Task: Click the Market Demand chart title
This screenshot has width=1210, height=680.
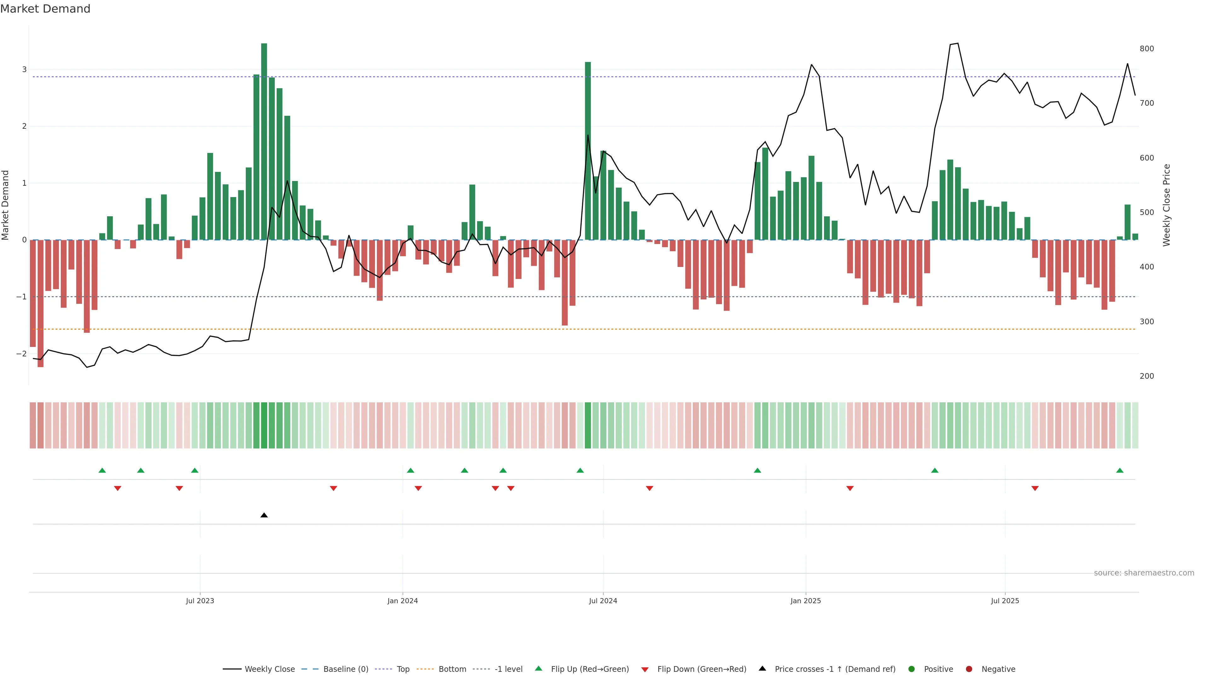Action: (x=45, y=9)
